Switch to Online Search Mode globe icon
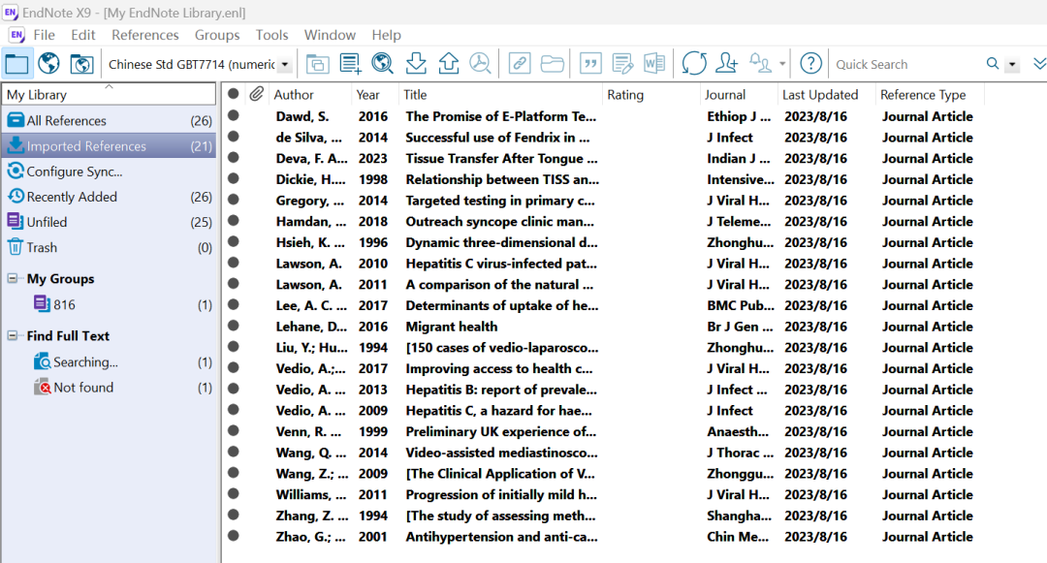 [x=48, y=64]
